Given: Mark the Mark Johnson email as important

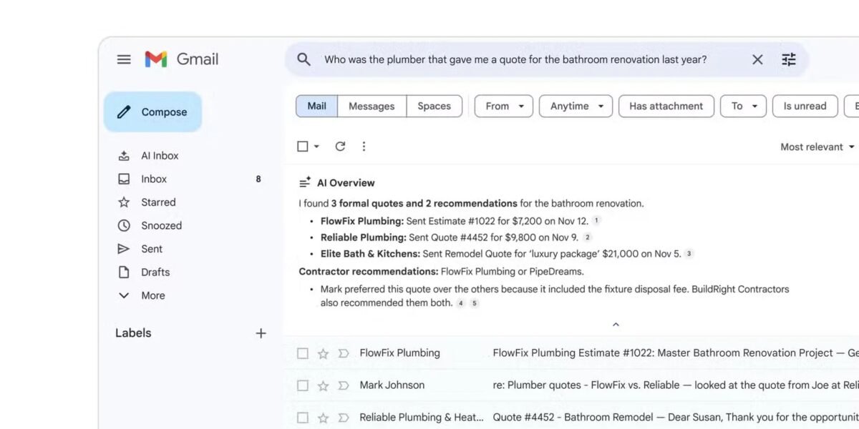Looking at the screenshot, I should [343, 385].
